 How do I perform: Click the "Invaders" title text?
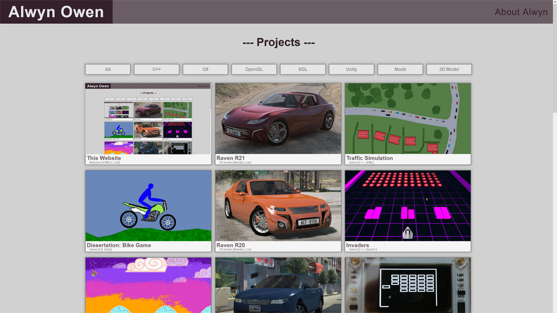pos(358,245)
